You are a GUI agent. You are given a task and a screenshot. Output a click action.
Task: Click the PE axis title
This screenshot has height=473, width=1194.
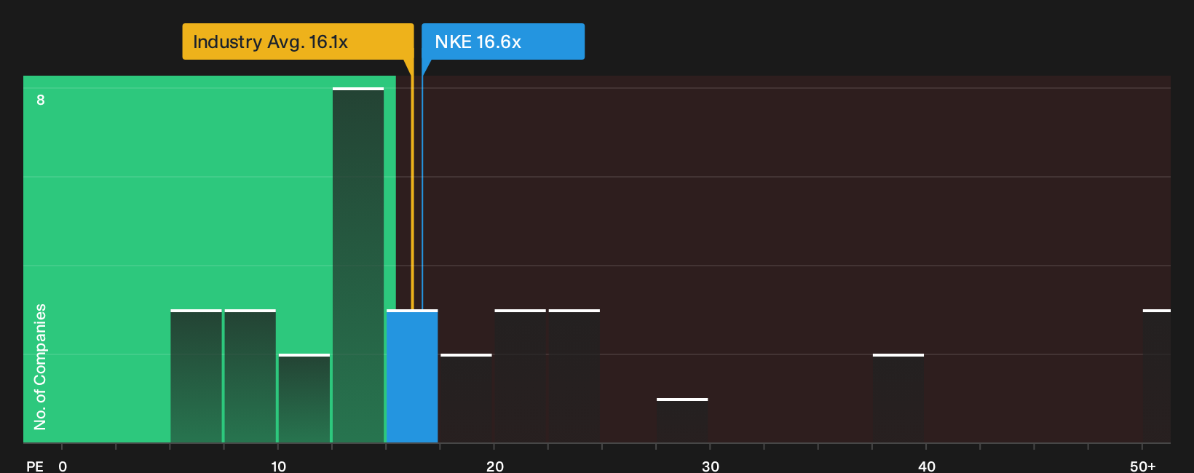35,466
